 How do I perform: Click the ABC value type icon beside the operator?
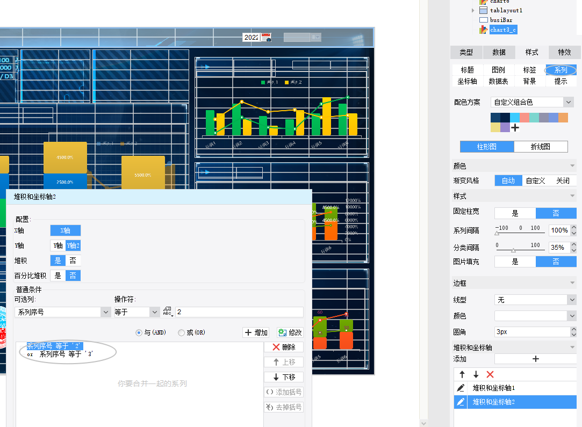(x=168, y=312)
